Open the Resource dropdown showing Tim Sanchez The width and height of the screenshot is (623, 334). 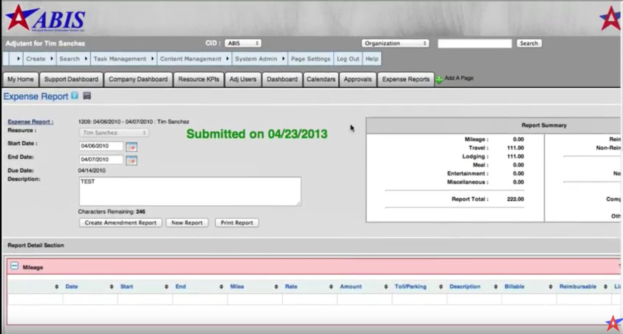tap(114, 133)
